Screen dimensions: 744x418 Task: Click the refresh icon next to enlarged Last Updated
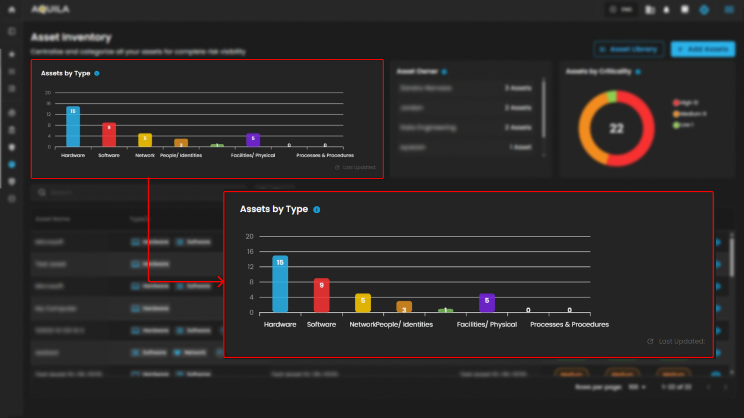[650, 341]
